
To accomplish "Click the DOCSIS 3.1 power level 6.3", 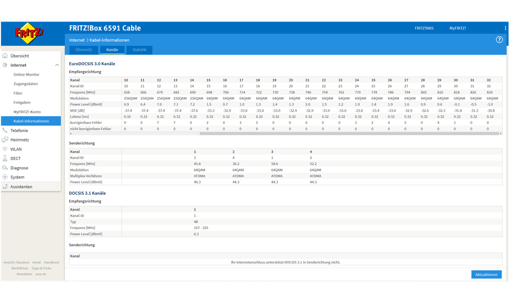I will pos(196,234).
